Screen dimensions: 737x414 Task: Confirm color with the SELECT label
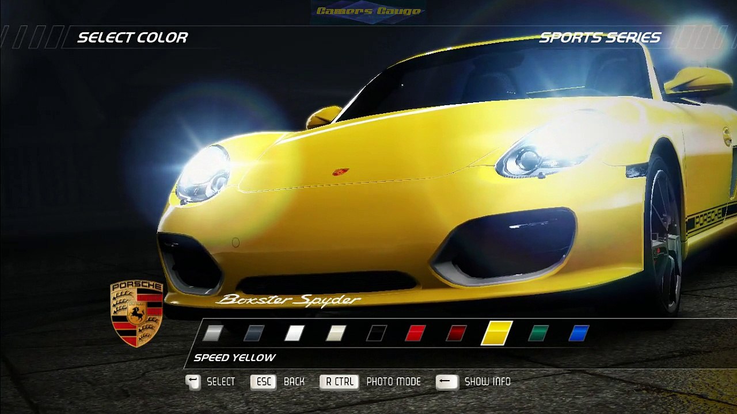point(221,382)
